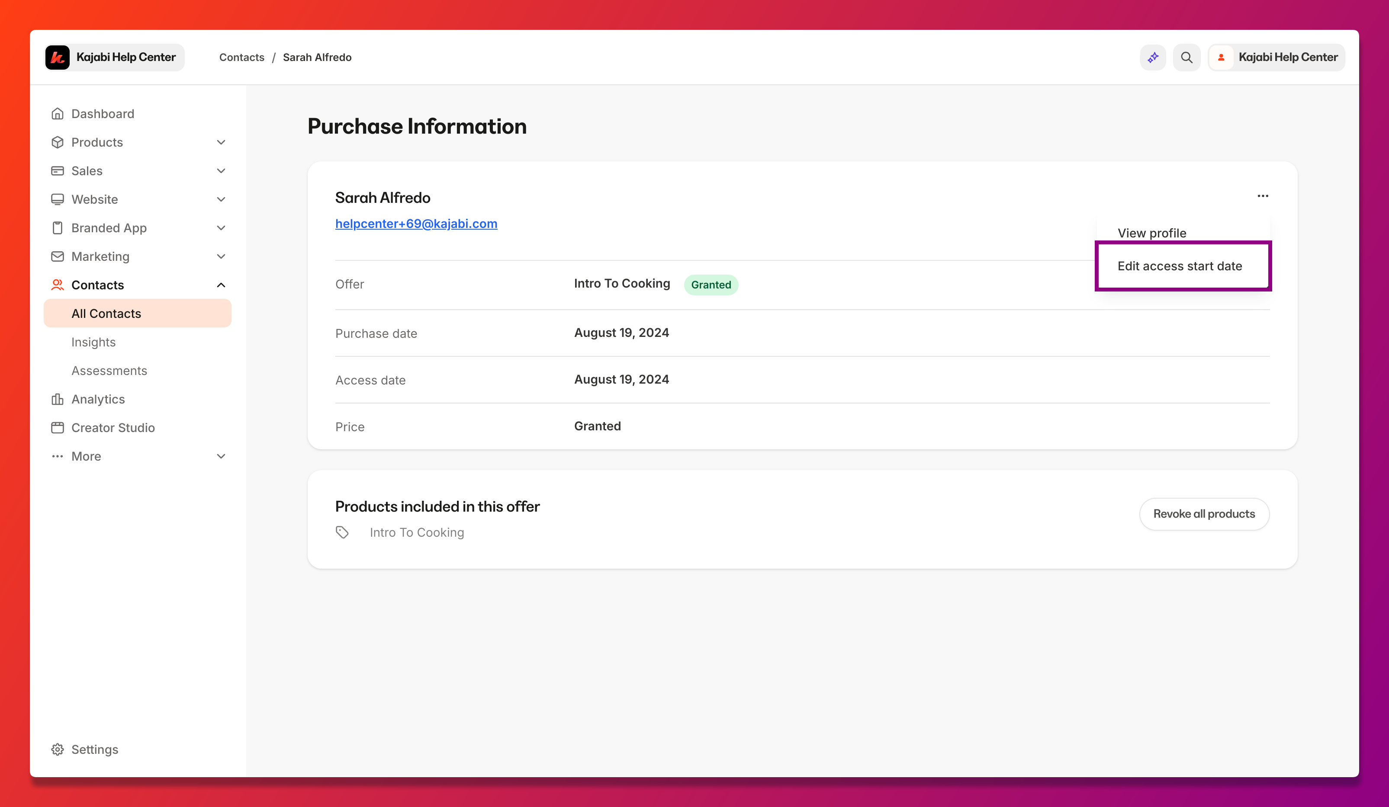Open helpcenter+69@kajabi.com email link

[416, 224]
